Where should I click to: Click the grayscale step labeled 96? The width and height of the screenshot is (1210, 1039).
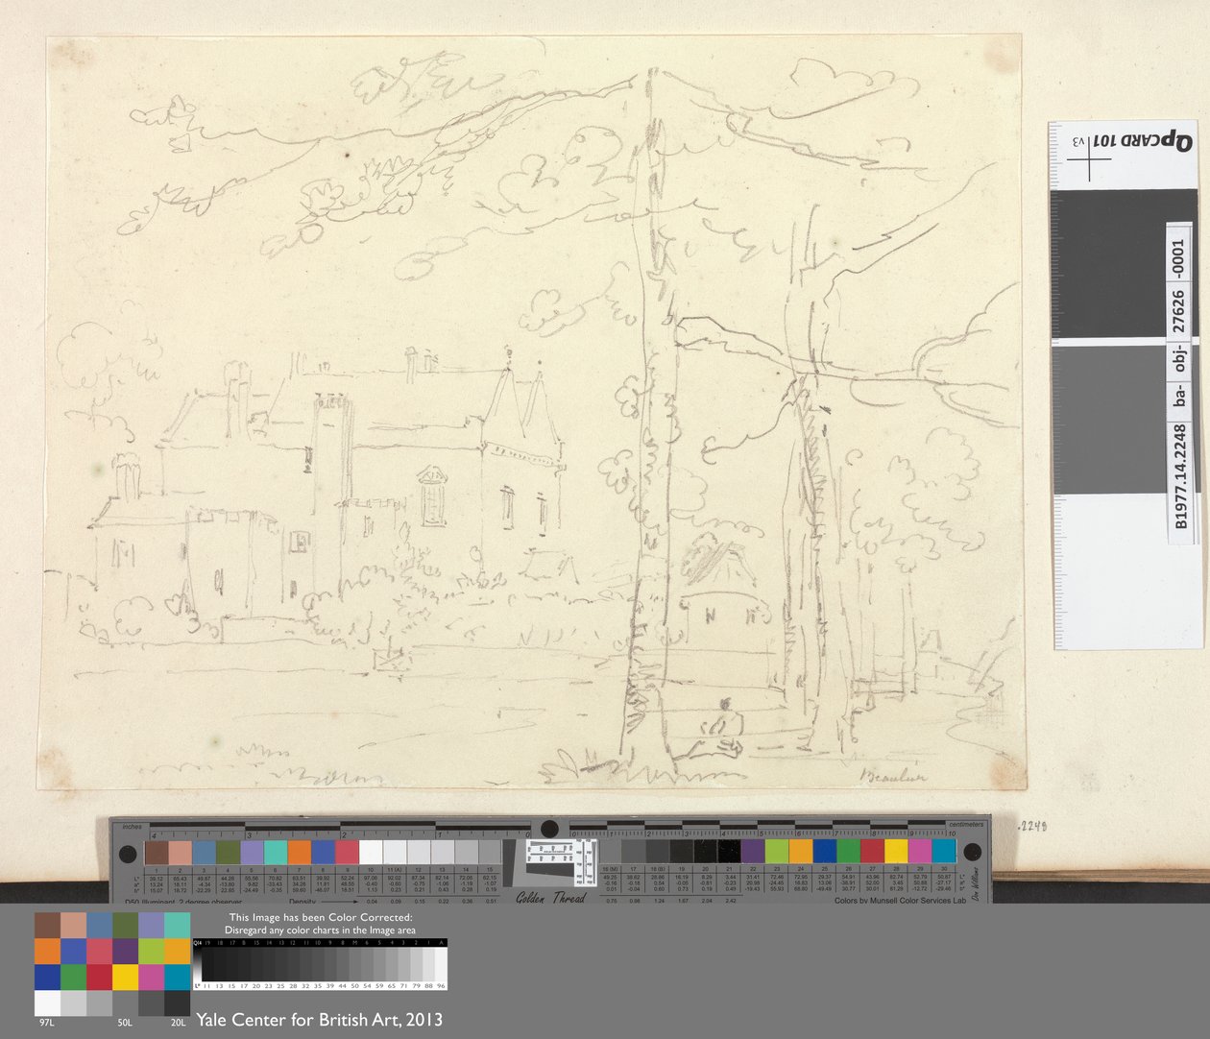click(441, 964)
